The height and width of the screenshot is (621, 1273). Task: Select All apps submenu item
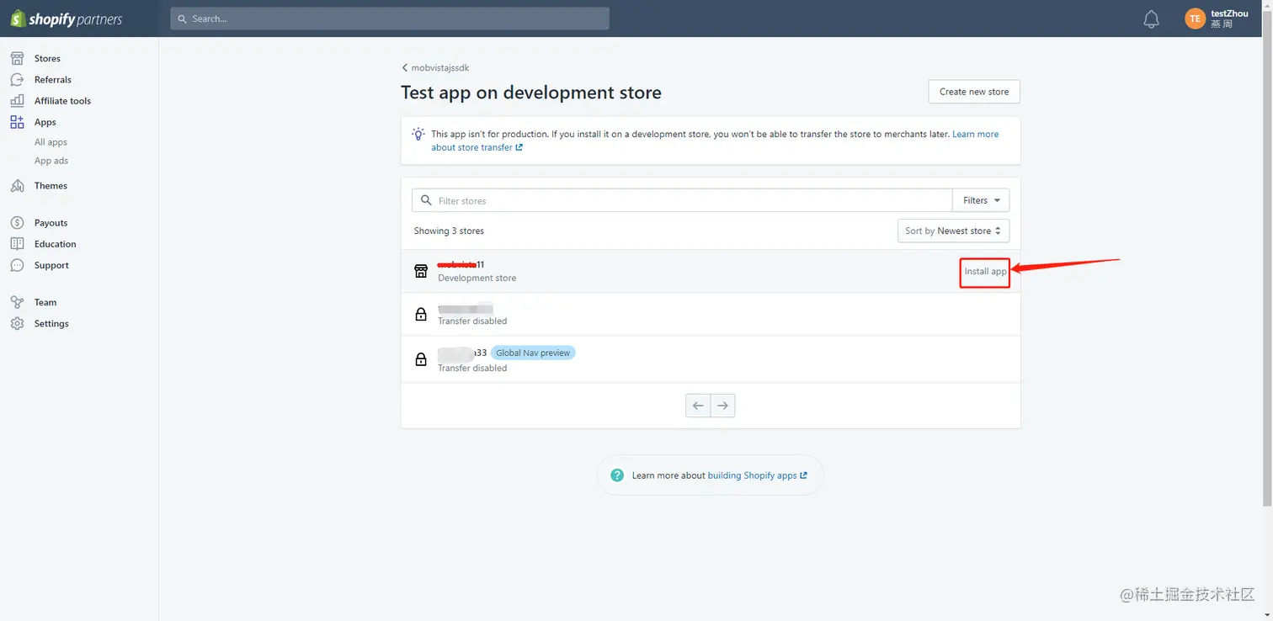51,142
